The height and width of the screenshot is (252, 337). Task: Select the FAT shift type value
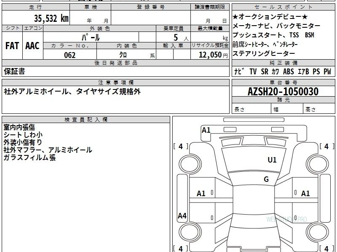point(12,46)
